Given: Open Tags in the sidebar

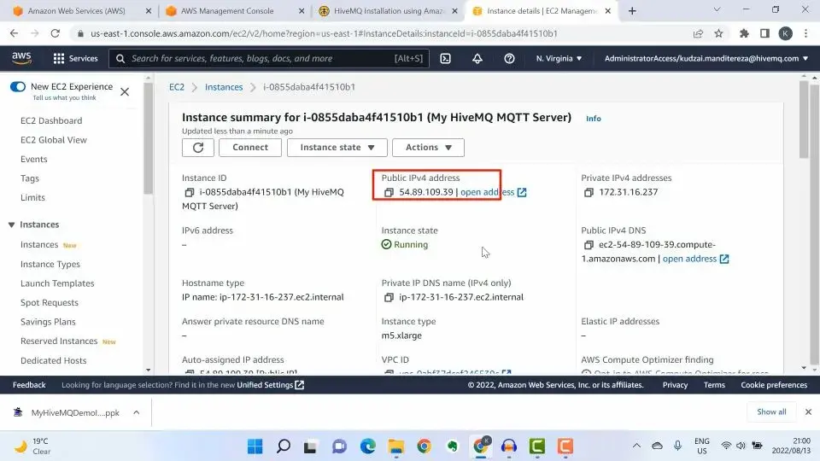Looking at the screenshot, I should click(x=30, y=178).
